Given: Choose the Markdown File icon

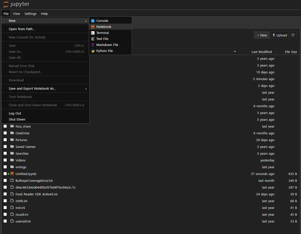Looking at the screenshot, I should pos(93,45).
